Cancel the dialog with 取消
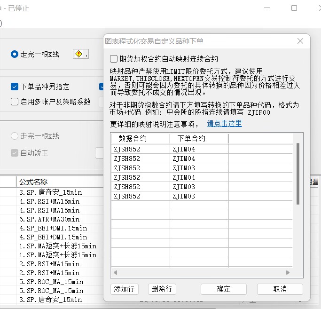321x309 pixels. pyautogui.click(x=280, y=289)
